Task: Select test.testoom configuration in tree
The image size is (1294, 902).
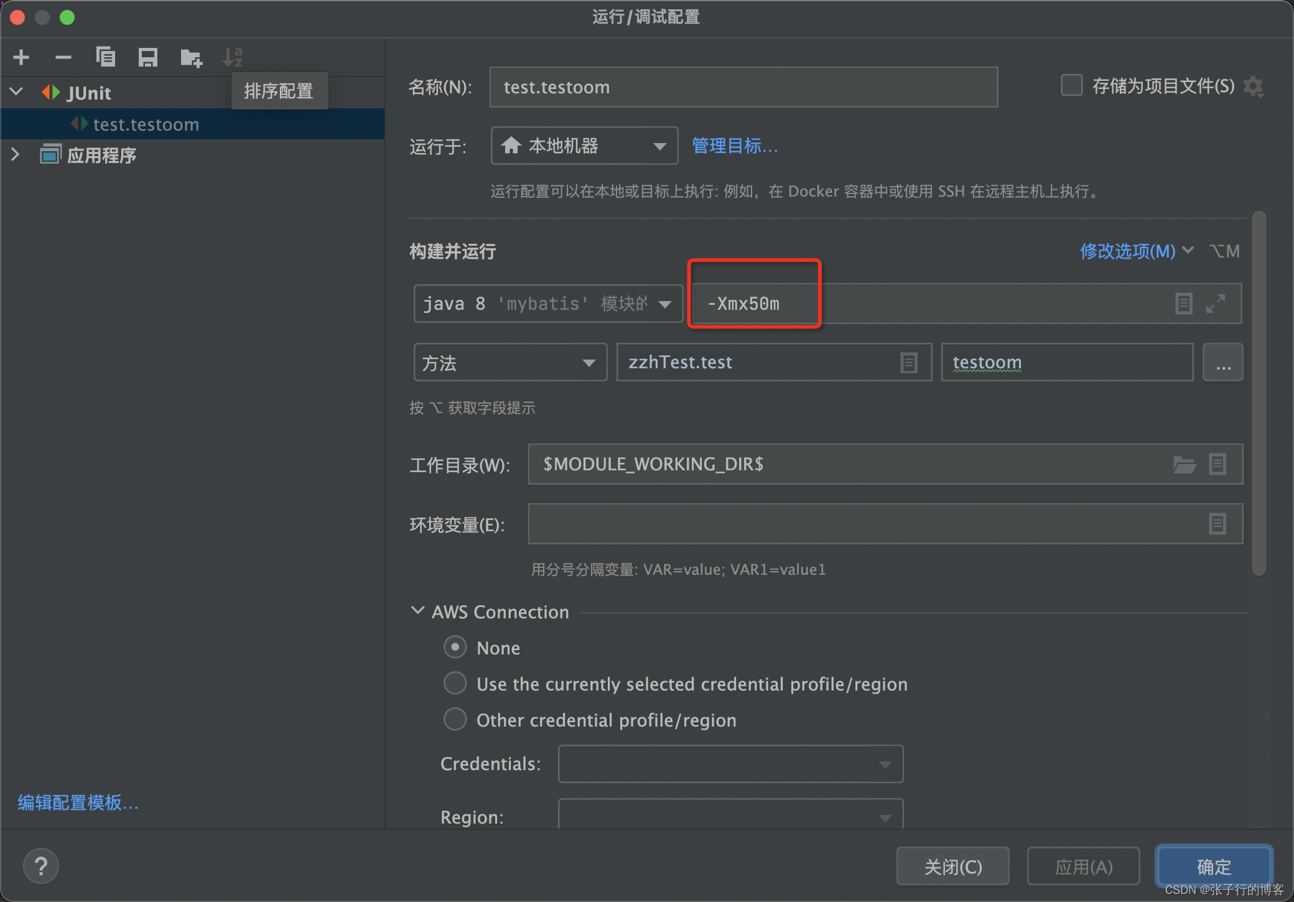Action: (193, 124)
